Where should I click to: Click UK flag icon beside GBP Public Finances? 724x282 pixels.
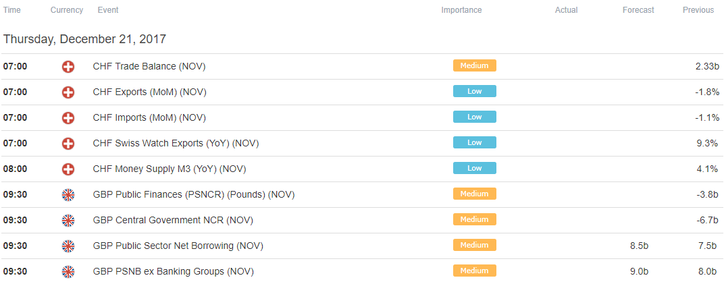pos(68,195)
